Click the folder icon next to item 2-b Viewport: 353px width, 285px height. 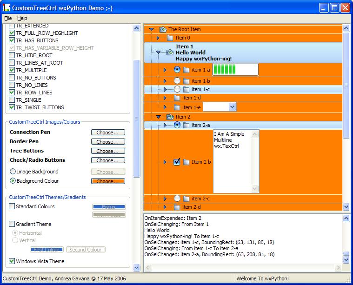pos(186,162)
